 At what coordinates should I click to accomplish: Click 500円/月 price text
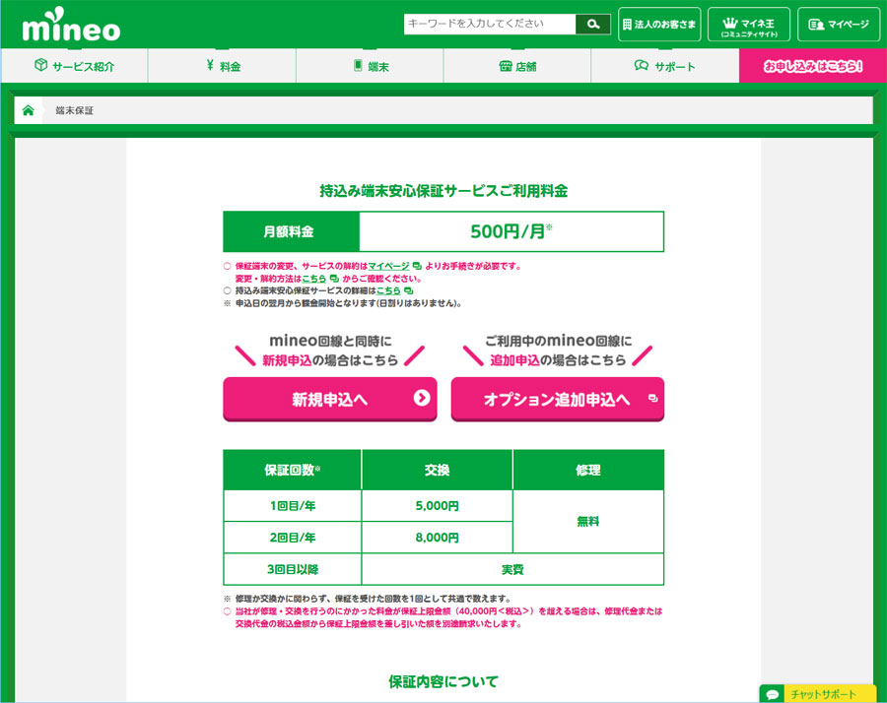point(511,231)
